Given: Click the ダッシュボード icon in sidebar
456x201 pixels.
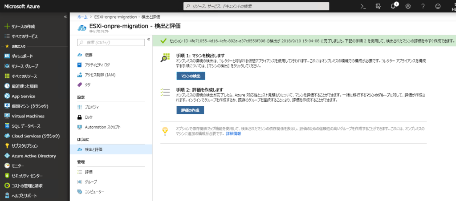Looking at the screenshot, I should click(x=7, y=56).
